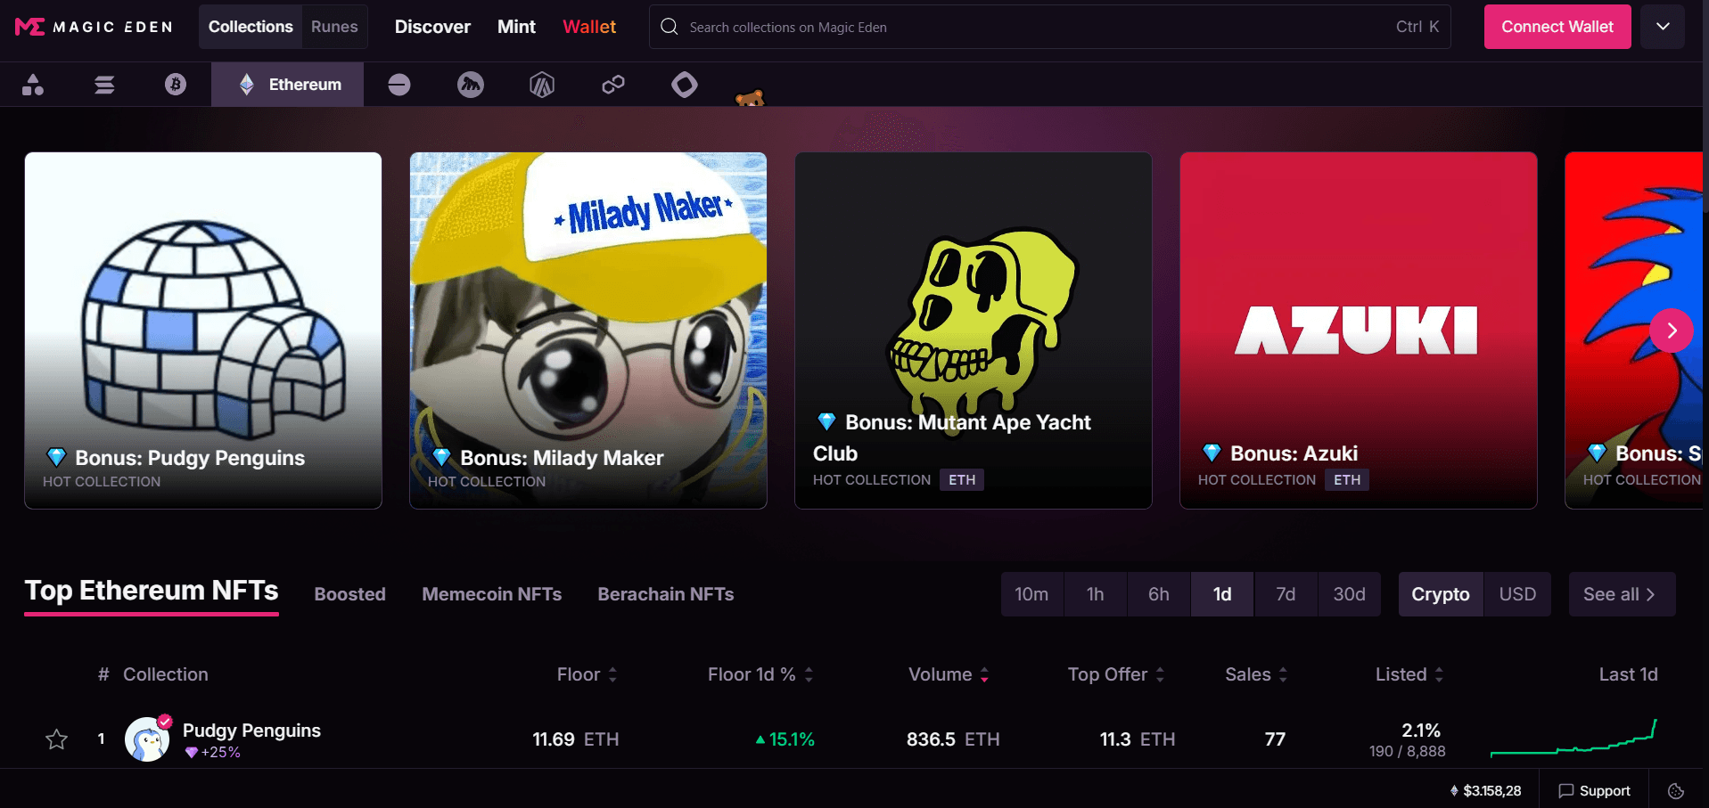
Task: Select the rounded-diamond chain icon after Polygon
Action: pyautogui.click(x=685, y=85)
